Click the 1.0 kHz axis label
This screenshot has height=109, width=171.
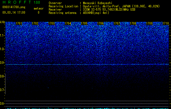[2, 49]
